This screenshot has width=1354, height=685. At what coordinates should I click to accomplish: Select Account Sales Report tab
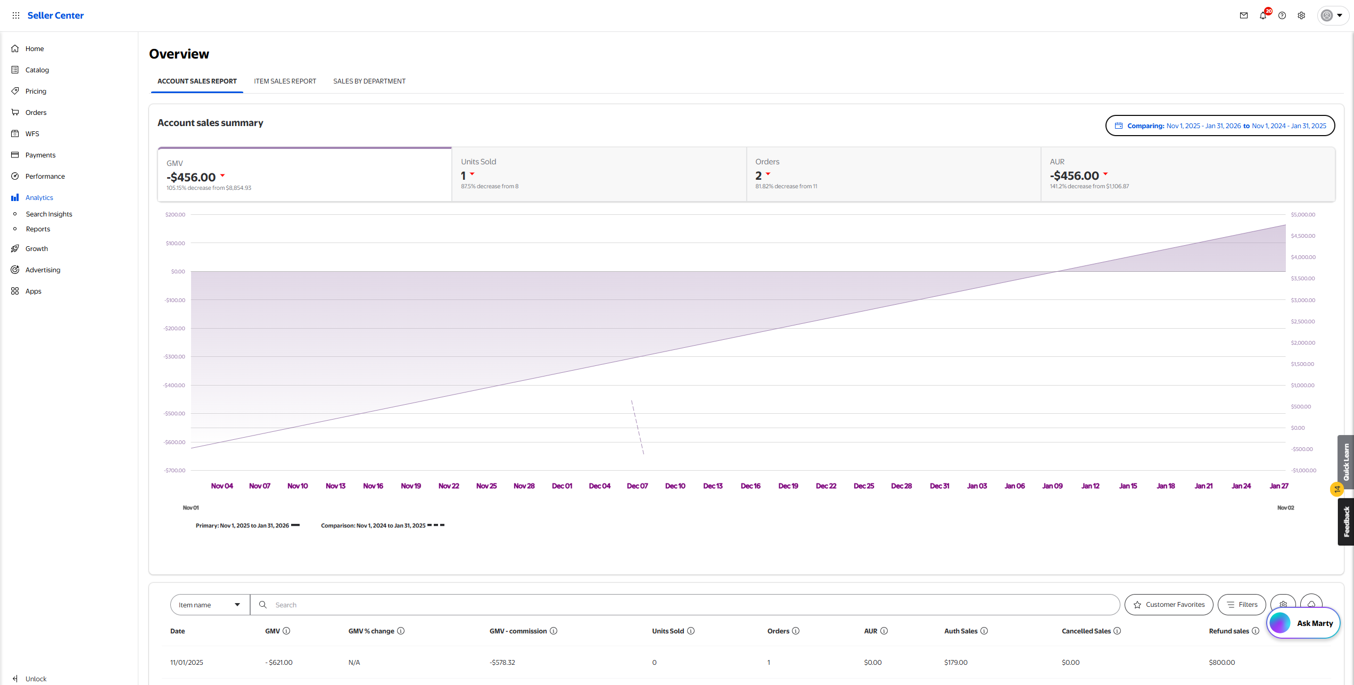point(197,81)
